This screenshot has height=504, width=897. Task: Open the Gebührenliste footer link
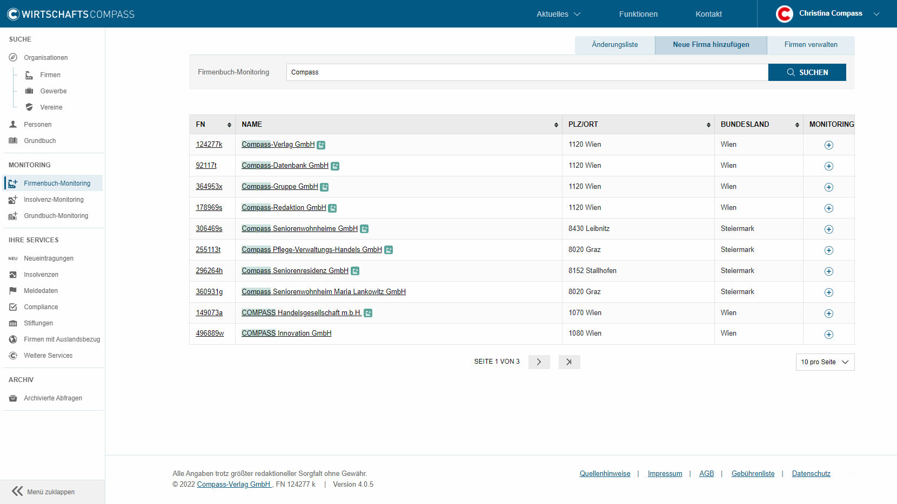753,474
